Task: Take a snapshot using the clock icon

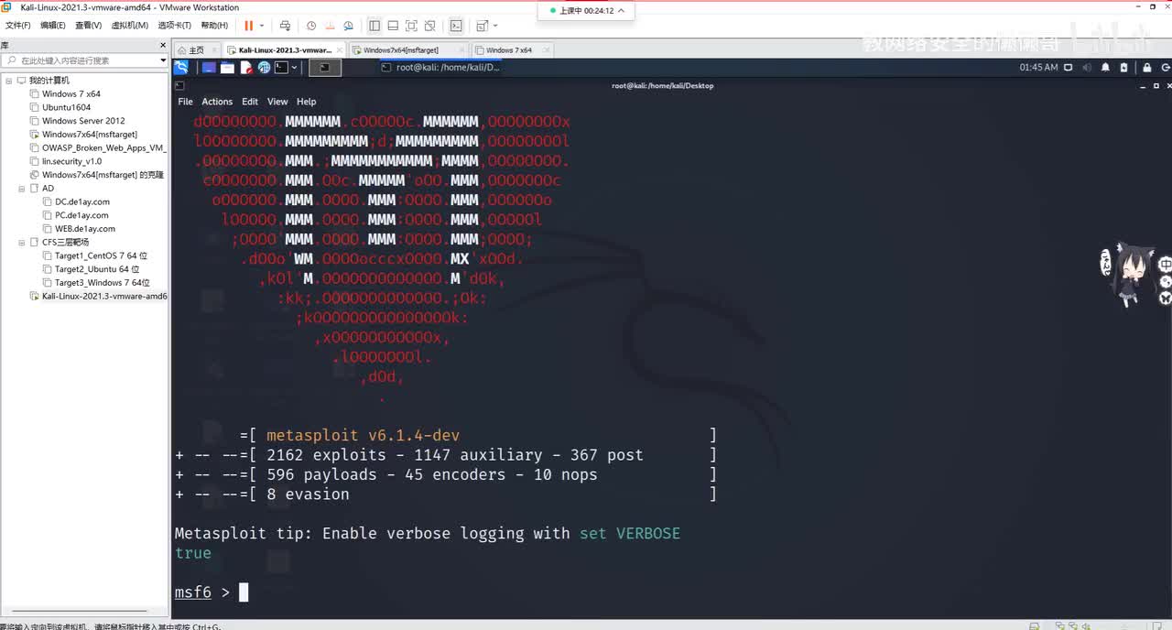Action: point(311,26)
